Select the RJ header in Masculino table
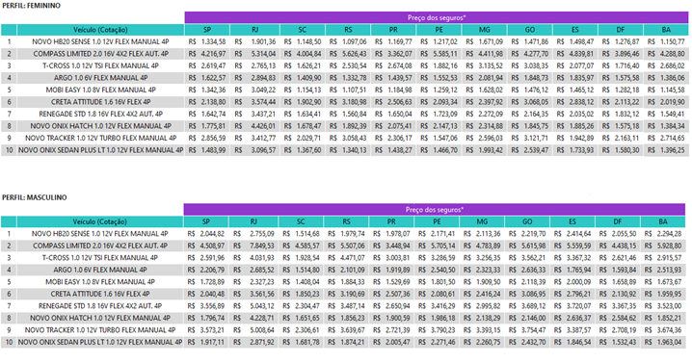 click(253, 221)
